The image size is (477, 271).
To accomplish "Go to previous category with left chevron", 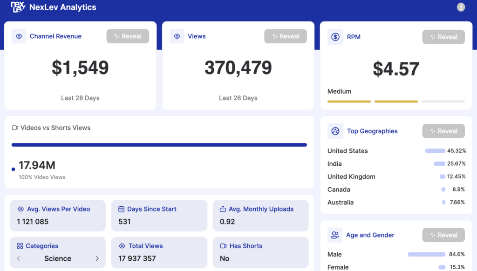I will click(19, 258).
